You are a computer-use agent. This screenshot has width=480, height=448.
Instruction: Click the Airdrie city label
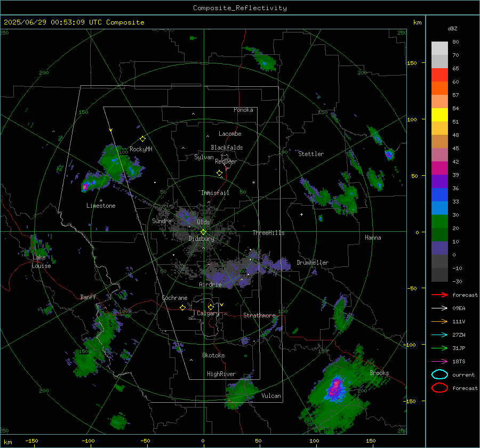click(210, 284)
